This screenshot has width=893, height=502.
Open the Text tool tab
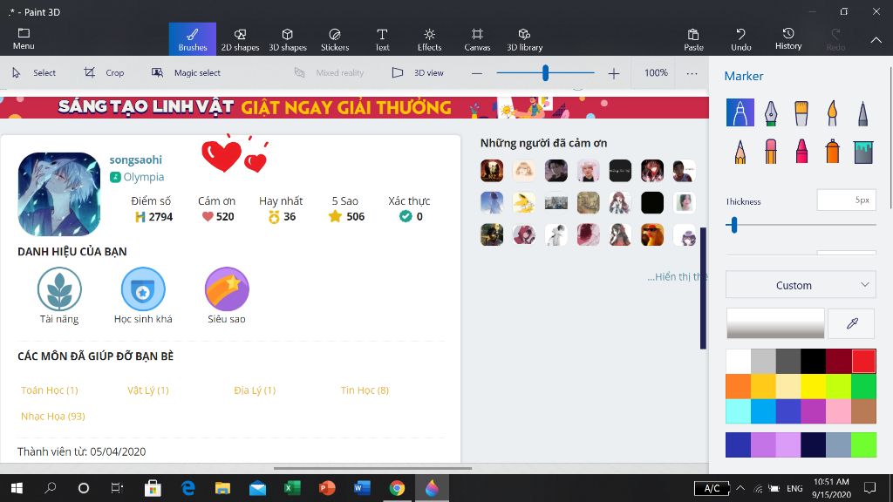[x=382, y=39]
